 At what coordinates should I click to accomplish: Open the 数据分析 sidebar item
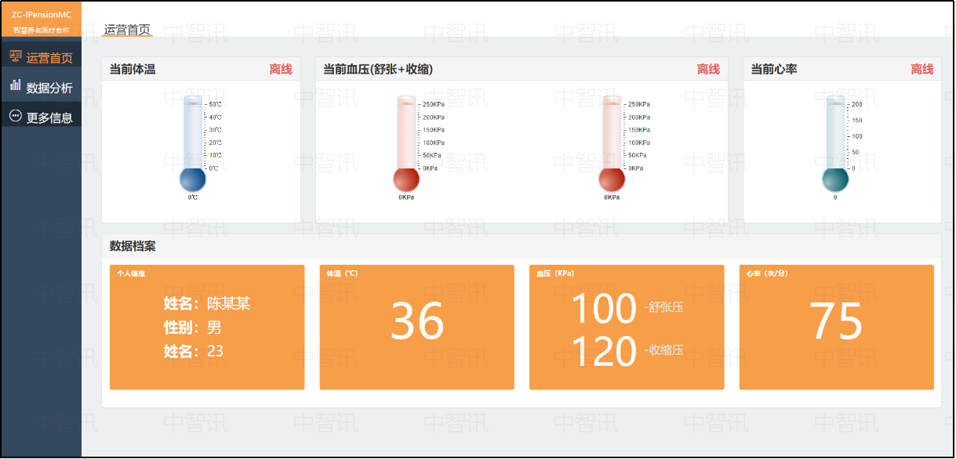point(41,88)
